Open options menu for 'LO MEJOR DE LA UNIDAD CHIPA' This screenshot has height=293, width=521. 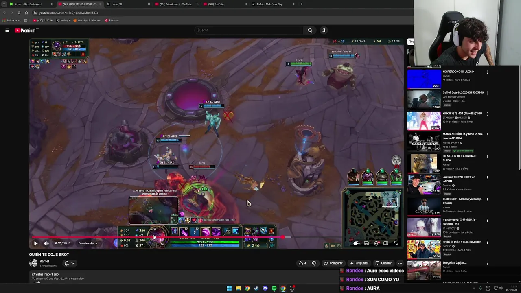487,156
